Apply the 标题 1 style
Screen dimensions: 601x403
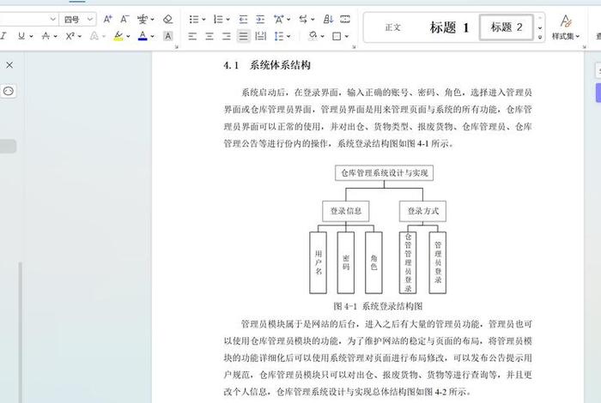(449, 27)
